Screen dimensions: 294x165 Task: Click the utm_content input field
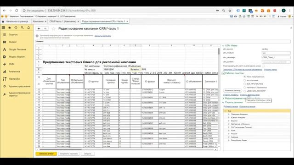(276, 62)
